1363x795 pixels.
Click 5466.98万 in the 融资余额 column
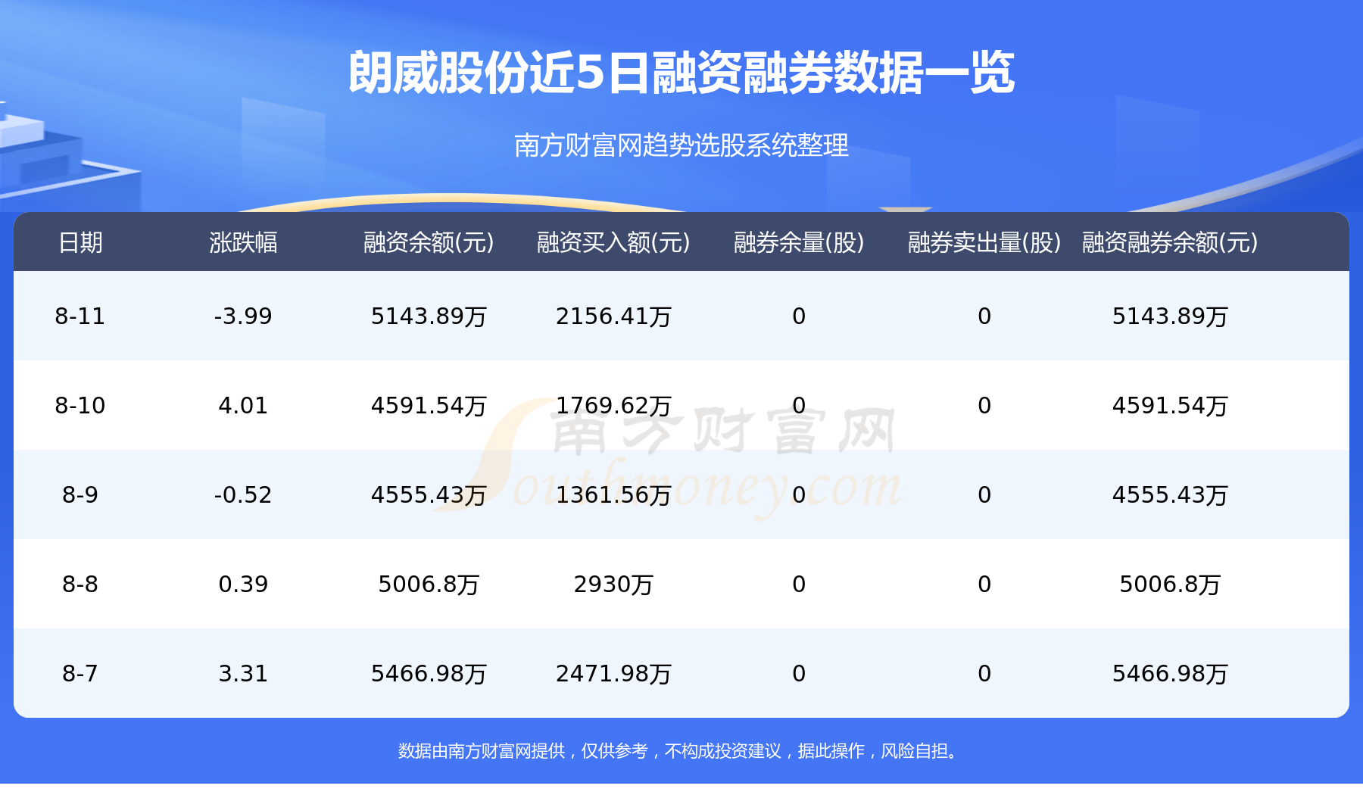click(429, 673)
